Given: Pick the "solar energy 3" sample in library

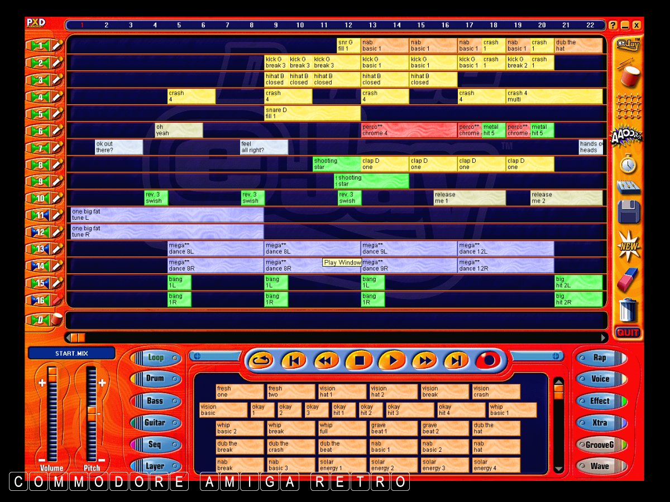Looking at the screenshot, I should [444, 465].
